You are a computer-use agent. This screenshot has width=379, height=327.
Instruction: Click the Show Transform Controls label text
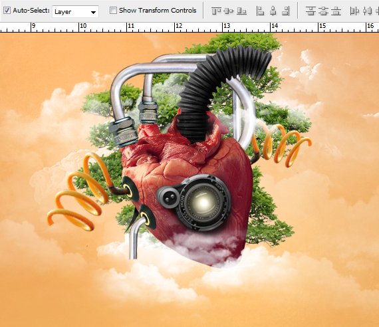coord(158,11)
